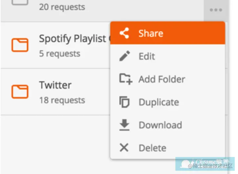Select Download from the dropdown menu
This screenshot has height=174, width=238.
pos(168,125)
